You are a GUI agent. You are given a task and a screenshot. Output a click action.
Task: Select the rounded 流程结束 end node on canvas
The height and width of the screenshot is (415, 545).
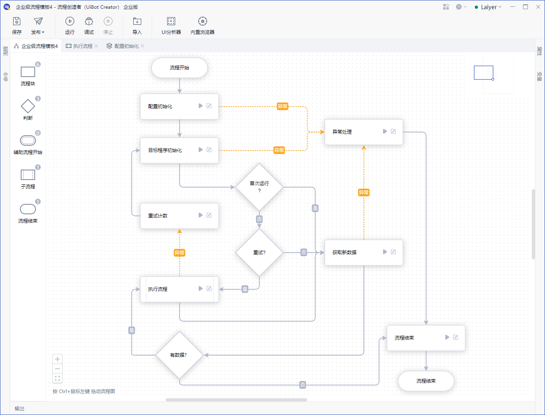[x=426, y=381]
